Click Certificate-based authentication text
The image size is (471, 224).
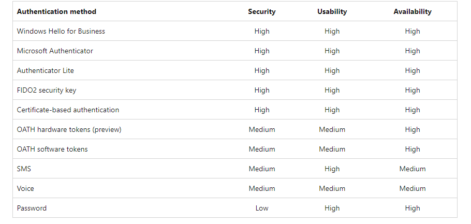[x=68, y=110]
